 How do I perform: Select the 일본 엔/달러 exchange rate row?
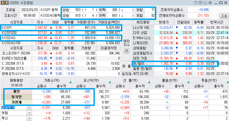(181, 68)
